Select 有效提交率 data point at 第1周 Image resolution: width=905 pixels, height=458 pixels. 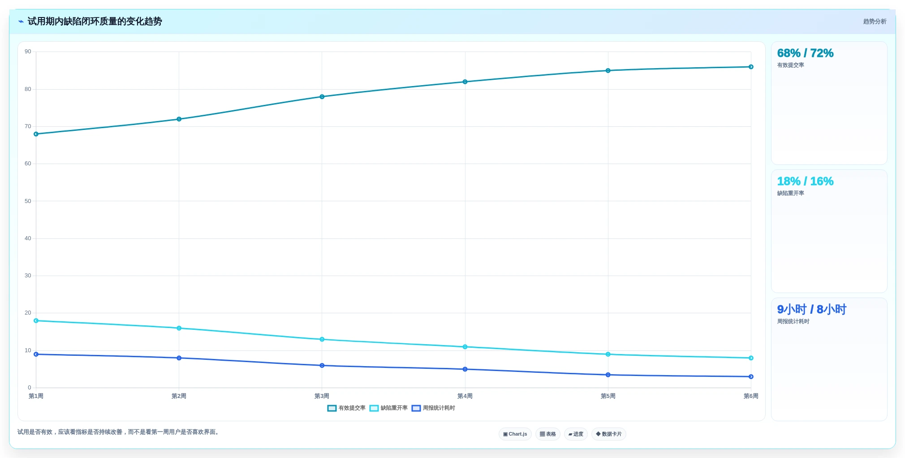(36, 134)
